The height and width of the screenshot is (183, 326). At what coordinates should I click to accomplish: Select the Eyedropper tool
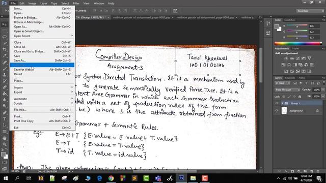click(x=5, y=56)
